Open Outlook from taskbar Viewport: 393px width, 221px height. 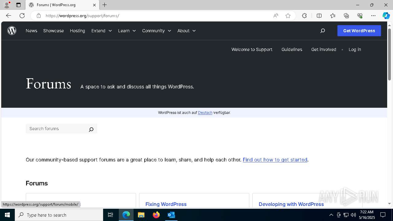click(171, 215)
